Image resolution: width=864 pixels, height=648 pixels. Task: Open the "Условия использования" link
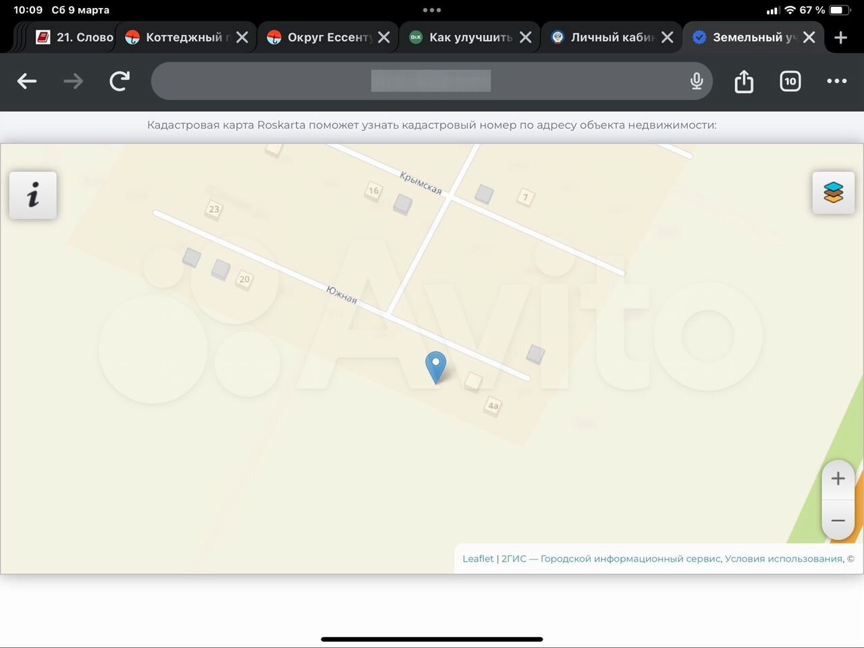point(783,559)
